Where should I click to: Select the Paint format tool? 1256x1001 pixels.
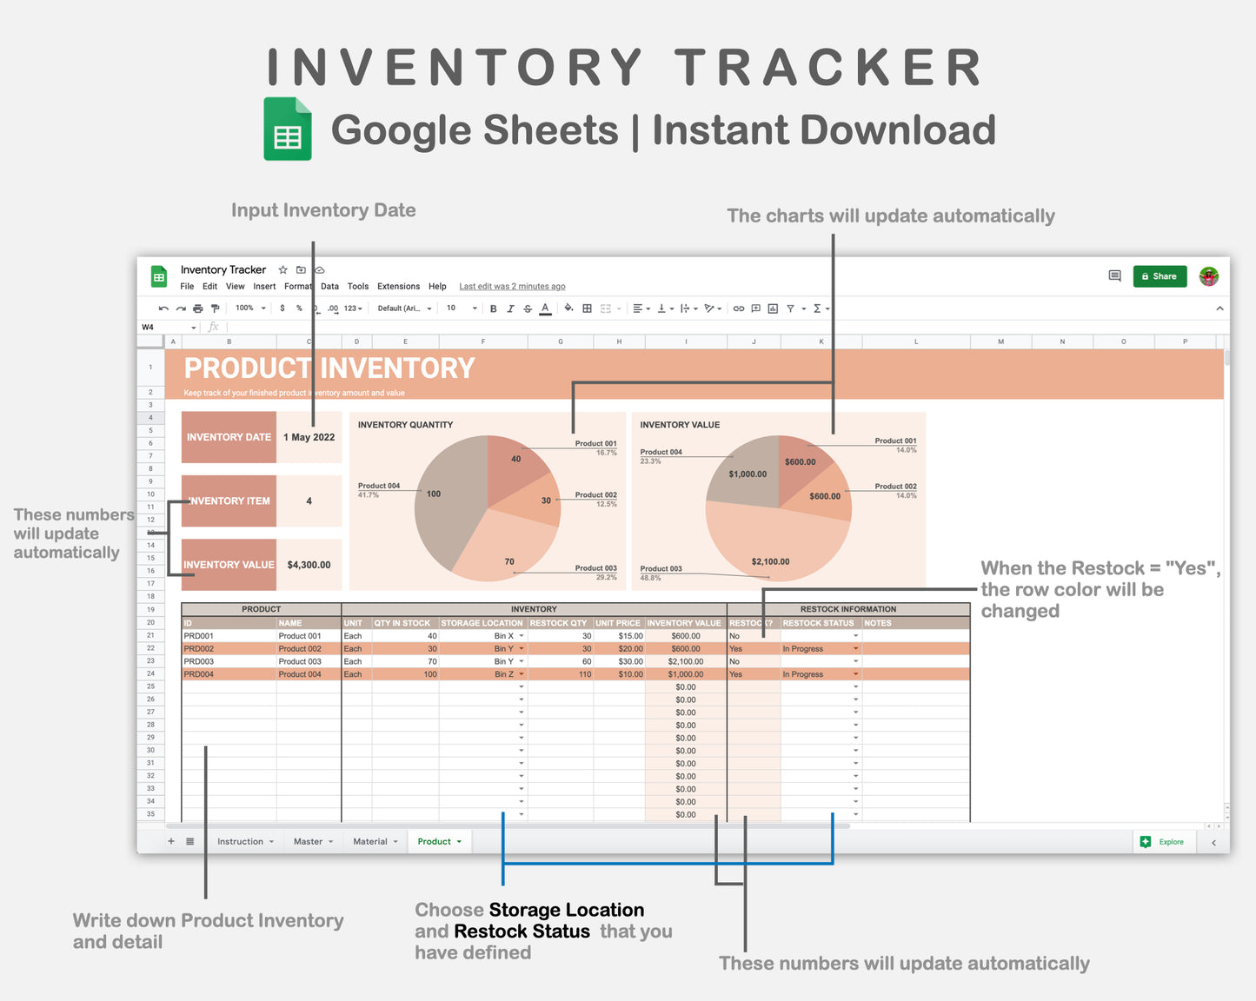click(x=215, y=308)
